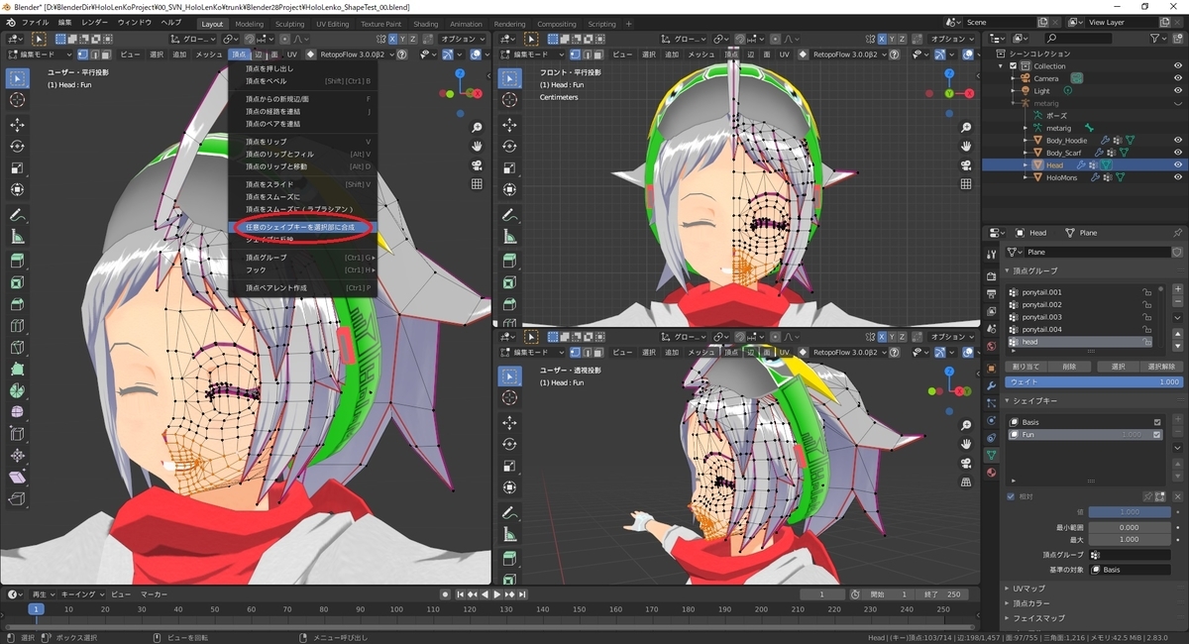
Task: Activate the 3D Cursor tool in left viewport
Action: [x=18, y=99]
